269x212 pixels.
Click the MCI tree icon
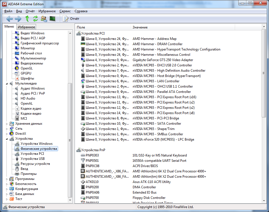17,119
